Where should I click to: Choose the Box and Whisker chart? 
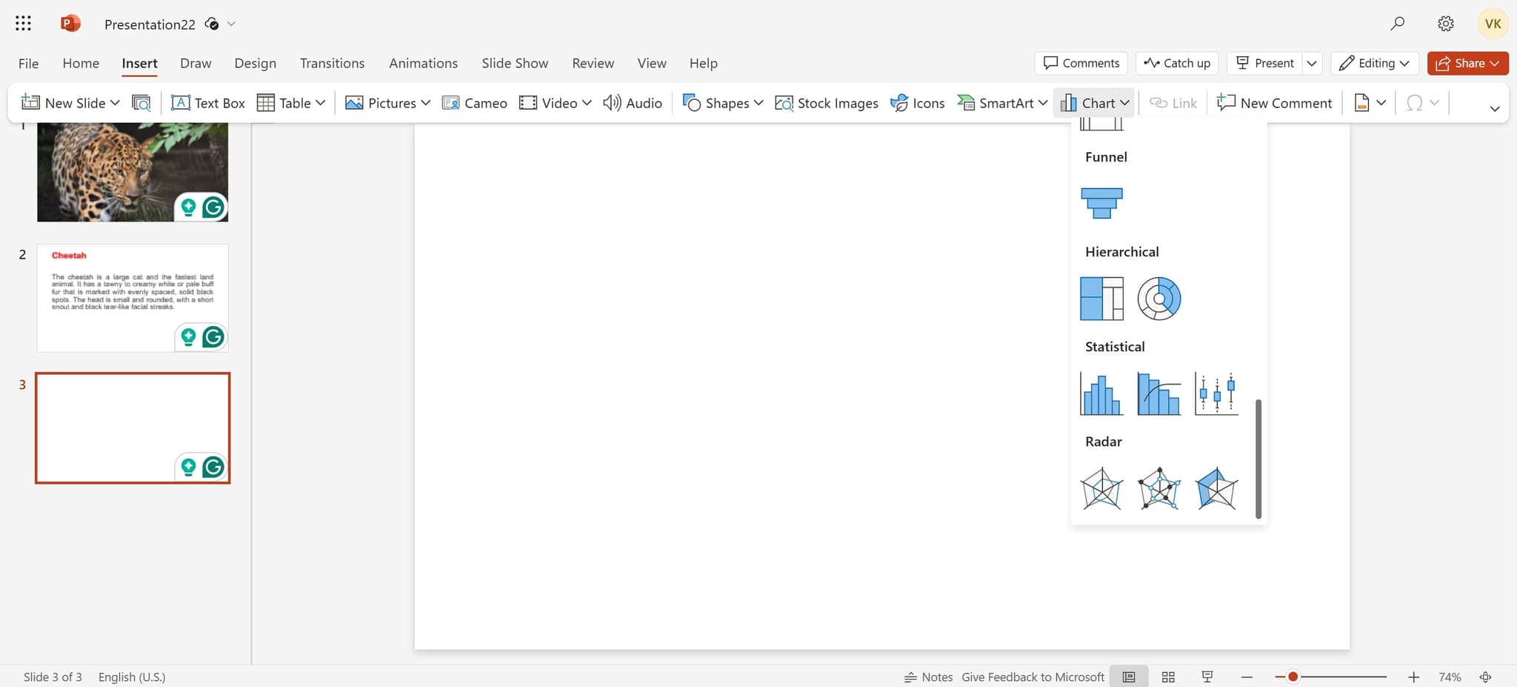[1216, 393]
